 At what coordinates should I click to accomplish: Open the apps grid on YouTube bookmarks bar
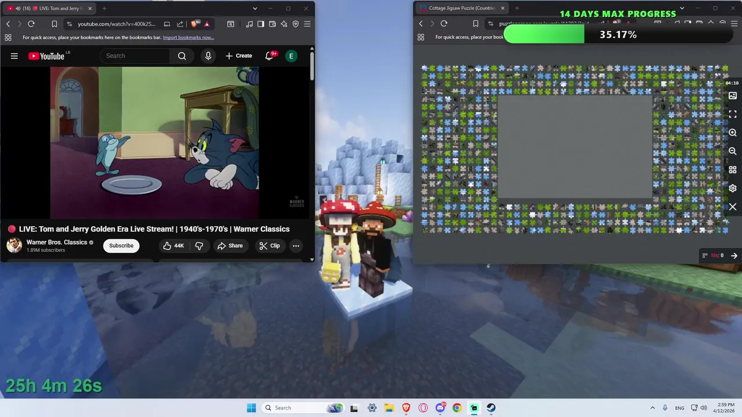pos(8,38)
